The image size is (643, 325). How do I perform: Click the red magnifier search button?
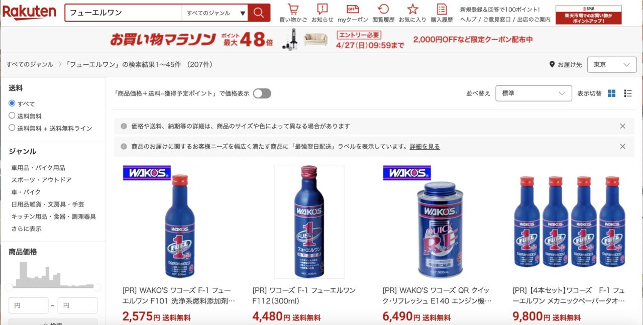pyautogui.click(x=259, y=13)
